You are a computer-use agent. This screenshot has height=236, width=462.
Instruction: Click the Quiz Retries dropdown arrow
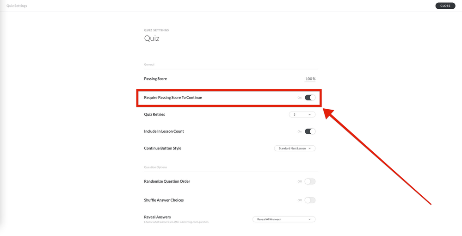310,115
